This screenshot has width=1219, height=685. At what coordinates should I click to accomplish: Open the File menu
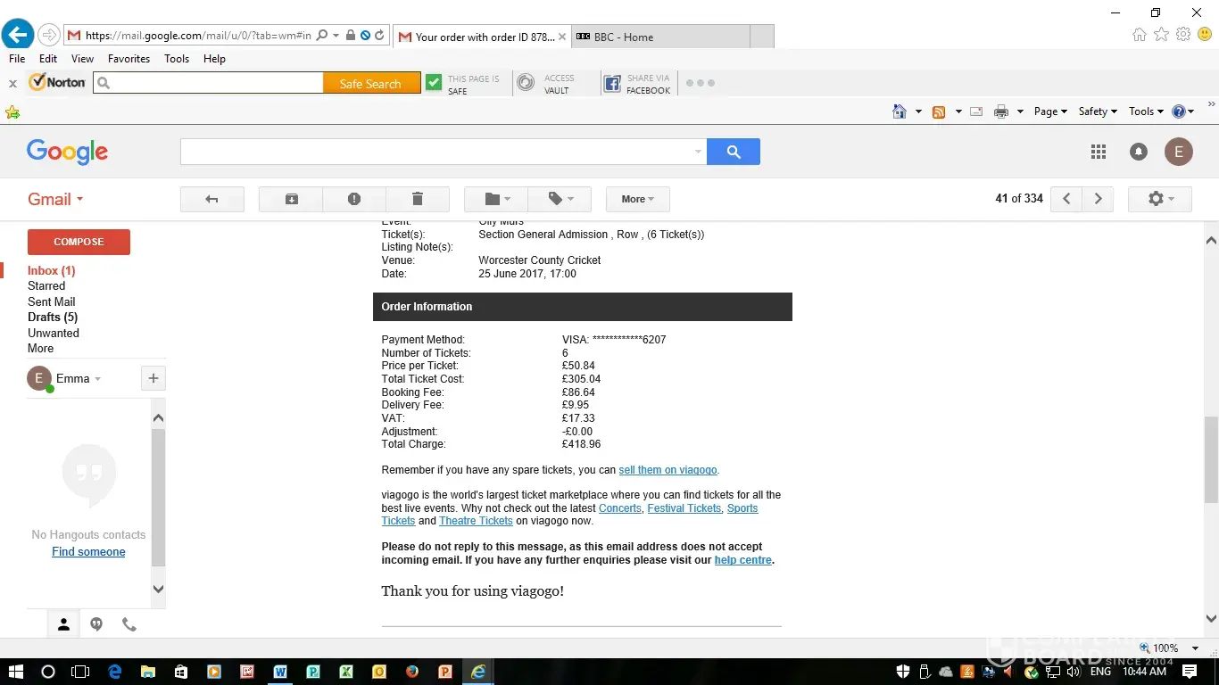(17, 59)
